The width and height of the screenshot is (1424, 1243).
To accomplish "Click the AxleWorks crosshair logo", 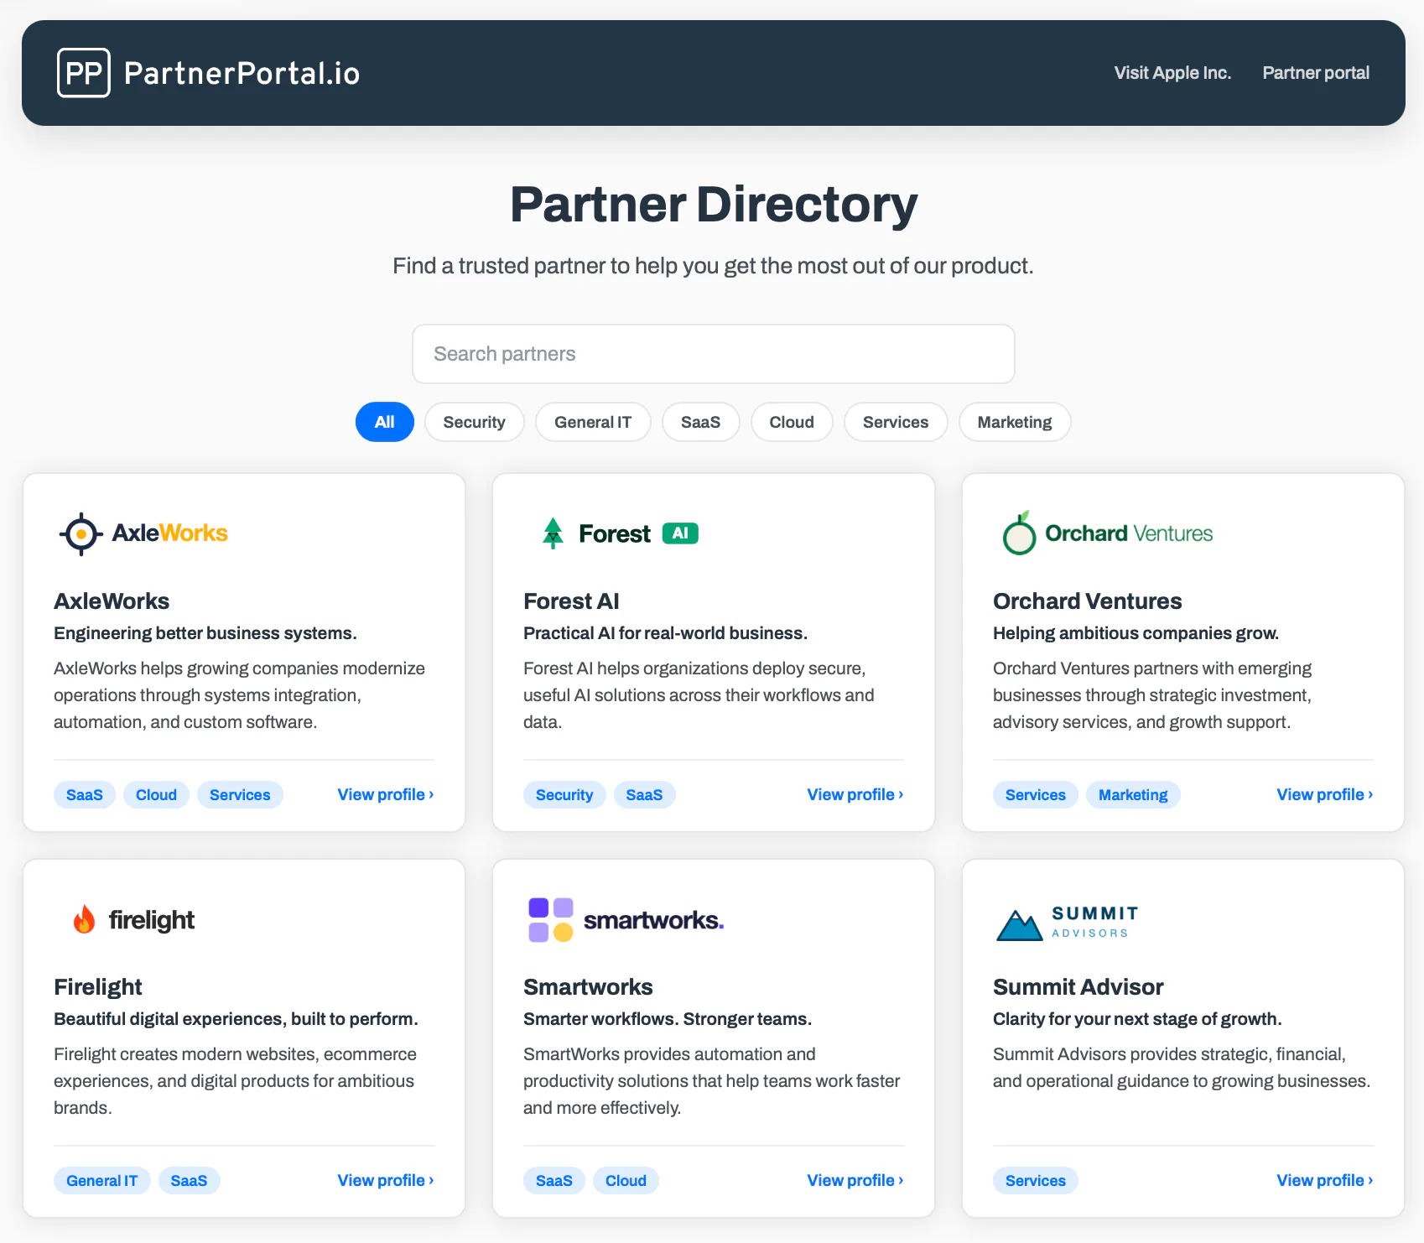I will click(x=81, y=533).
